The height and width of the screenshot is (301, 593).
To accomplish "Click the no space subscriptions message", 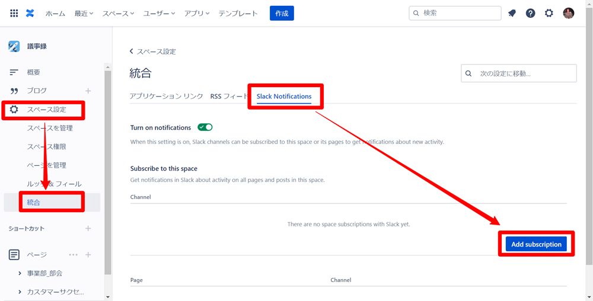I will 349,225.
